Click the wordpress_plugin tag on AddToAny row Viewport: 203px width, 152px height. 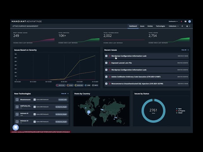coord(61,107)
